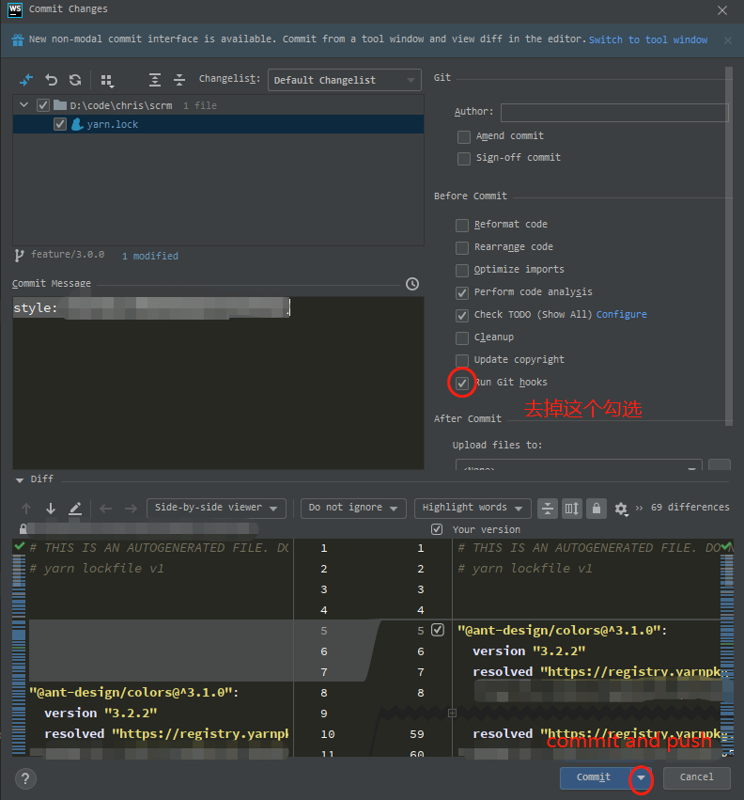The width and height of the screenshot is (744, 800).
Task: Toggle the line 5 change chunk checkbox
Action: [438, 630]
